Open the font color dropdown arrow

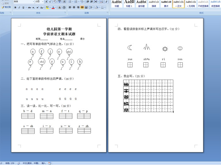(56, 8)
